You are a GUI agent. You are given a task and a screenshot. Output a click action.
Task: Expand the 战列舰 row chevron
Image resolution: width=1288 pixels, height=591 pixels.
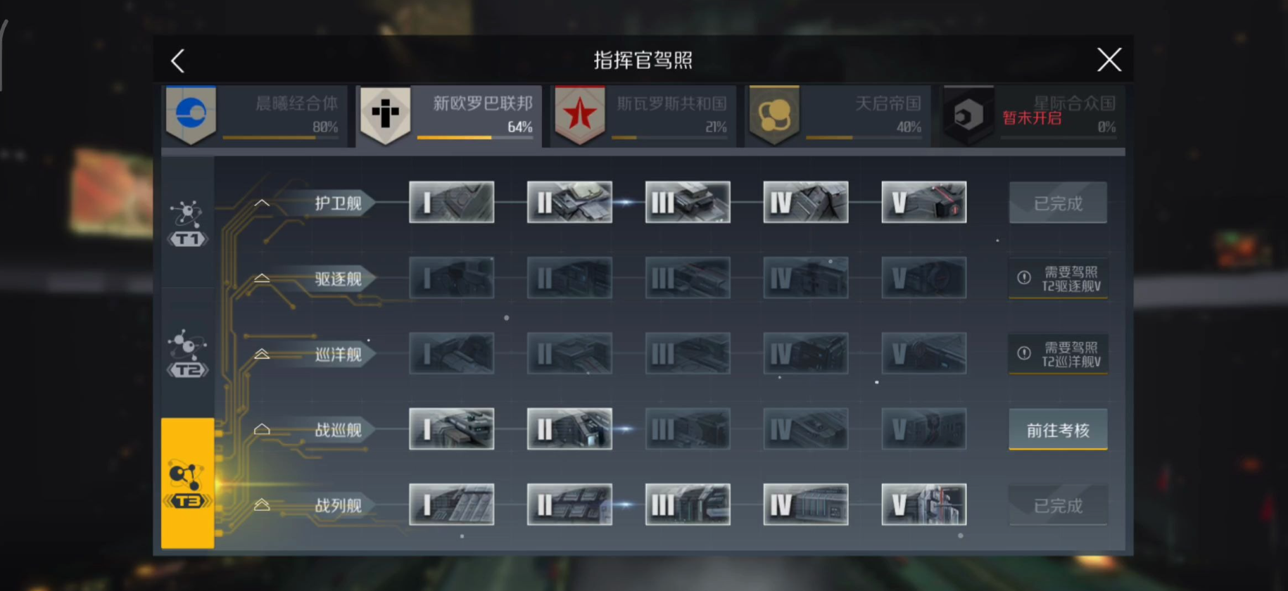tap(262, 505)
